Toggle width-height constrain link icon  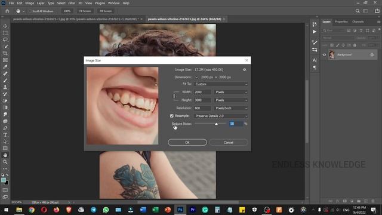(x=174, y=96)
